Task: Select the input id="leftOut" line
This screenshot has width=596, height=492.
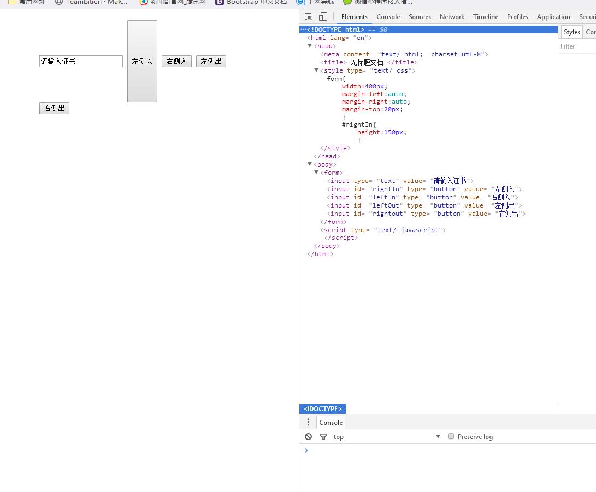Action: 424,205
